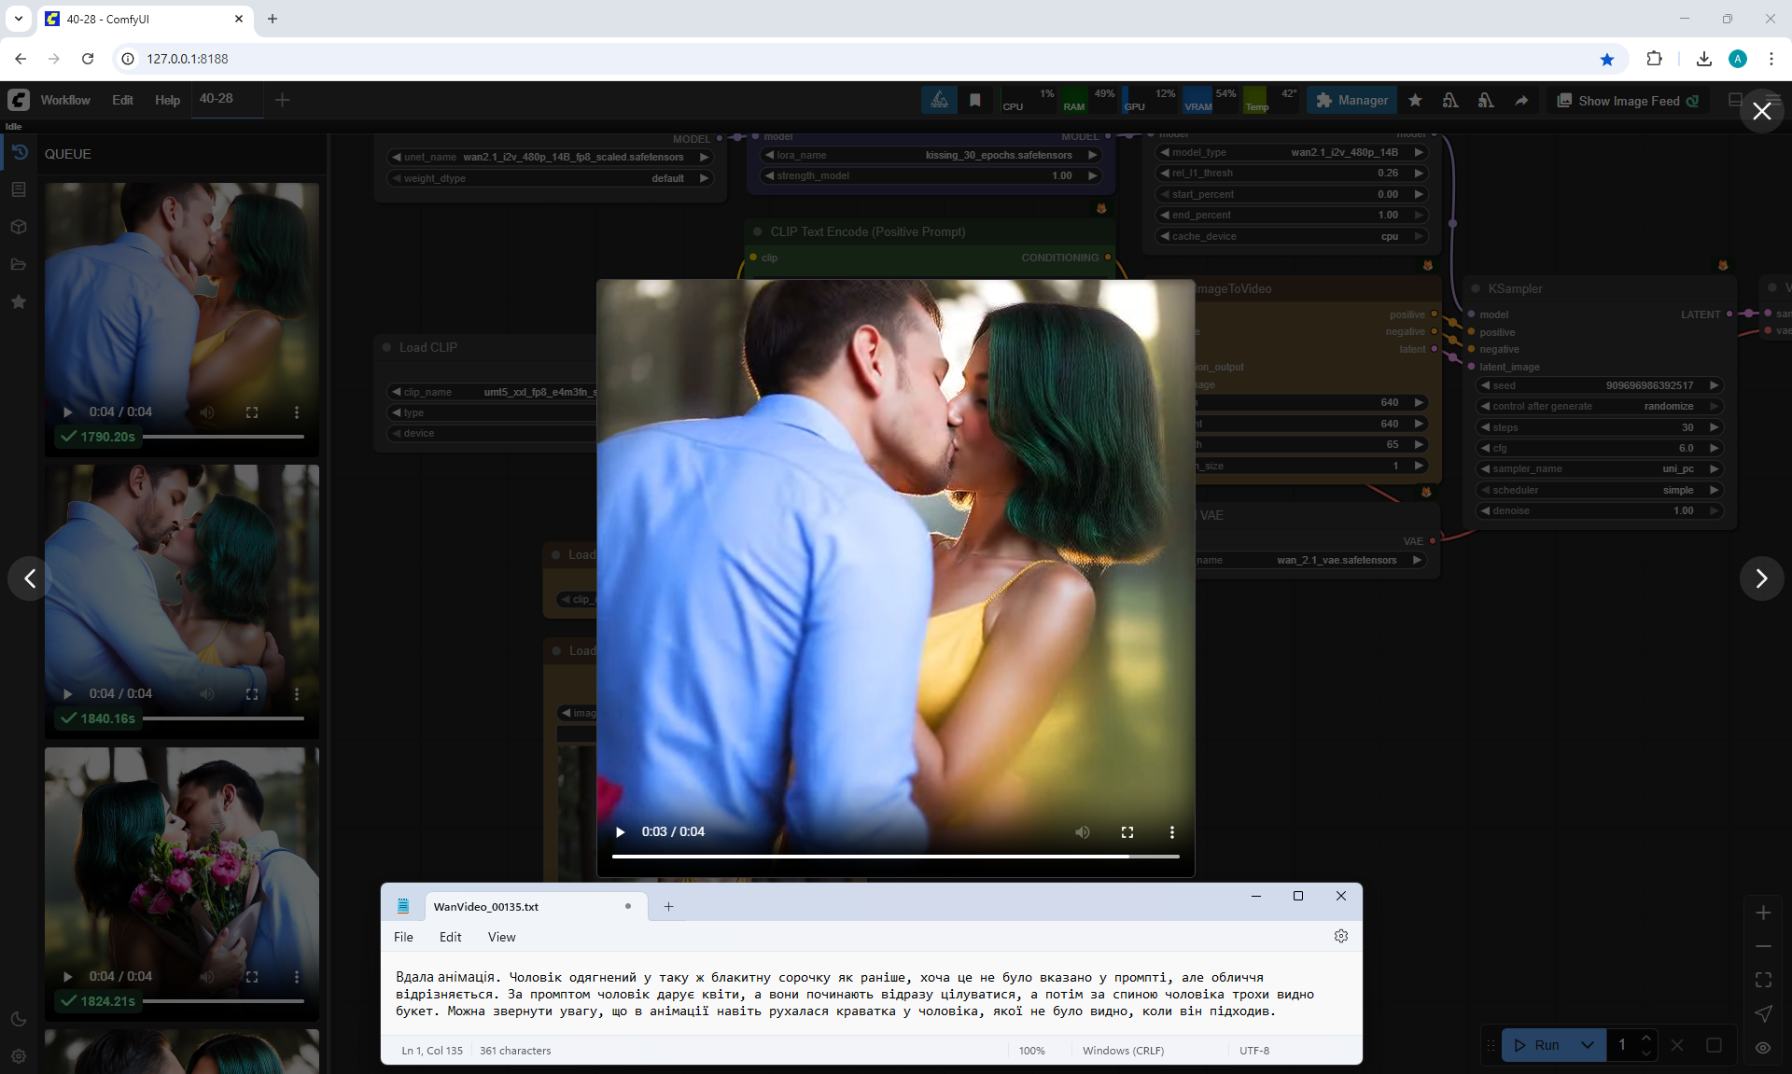Click the Manager puzzle-piece button
The width and height of the screenshot is (1792, 1074).
[1351, 101]
